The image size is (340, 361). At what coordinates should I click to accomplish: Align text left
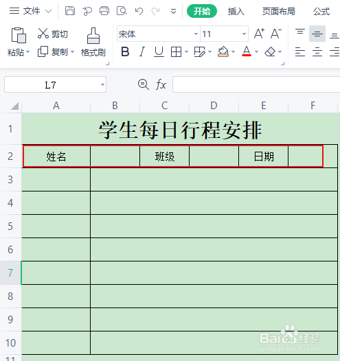click(x=300, y=51)
